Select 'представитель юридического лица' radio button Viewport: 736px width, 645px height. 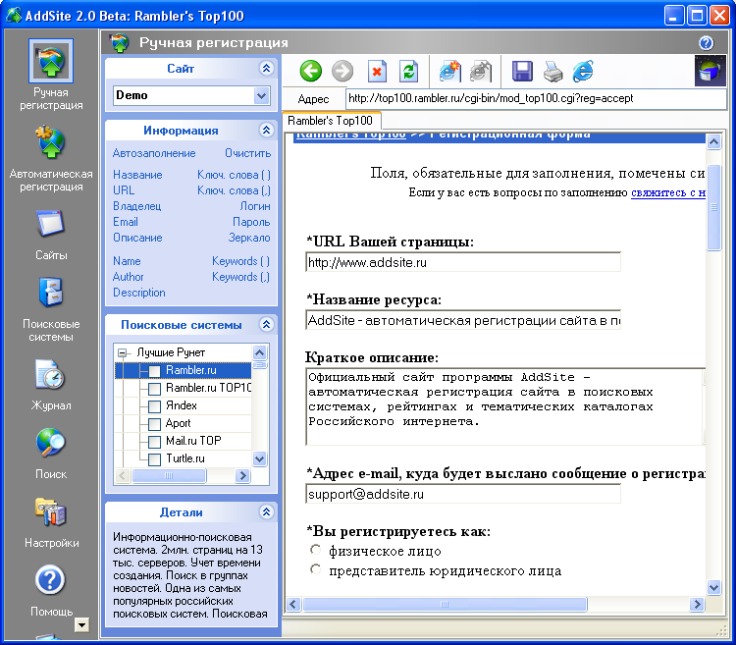click(315, 569)
